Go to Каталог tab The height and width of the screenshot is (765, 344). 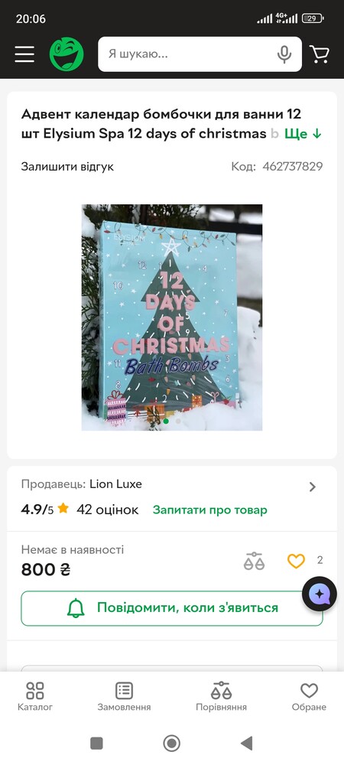tap(35, 697)
